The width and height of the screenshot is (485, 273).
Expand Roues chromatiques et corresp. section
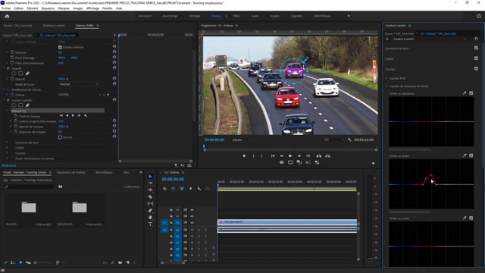8,158
